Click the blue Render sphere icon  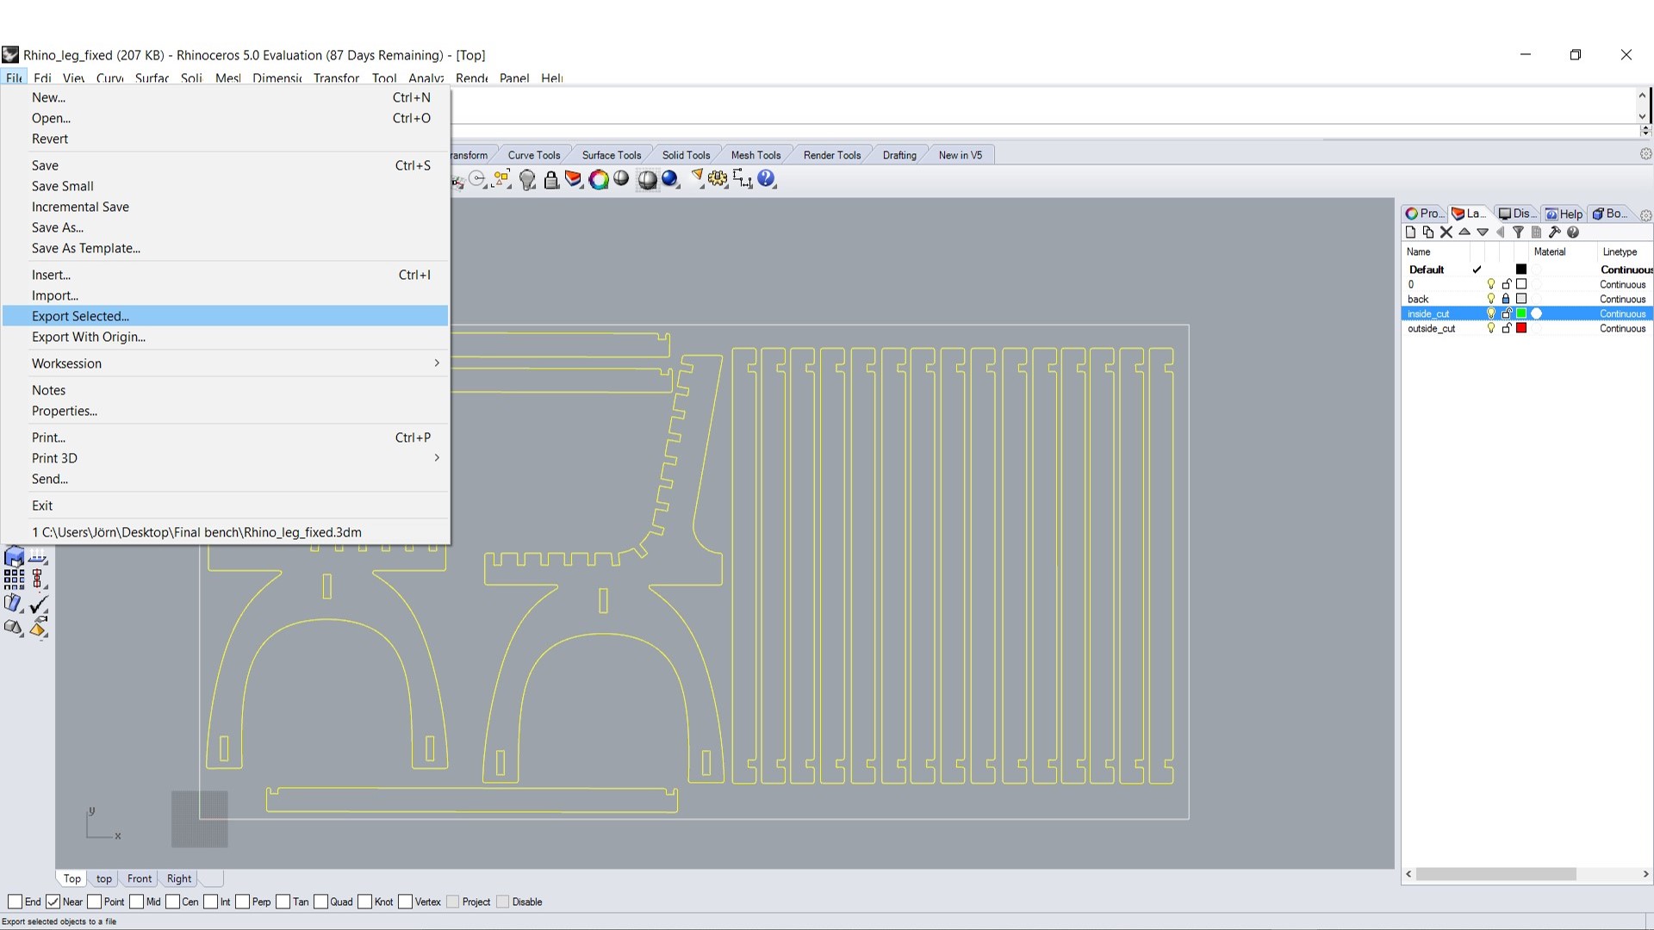(670, 179)
